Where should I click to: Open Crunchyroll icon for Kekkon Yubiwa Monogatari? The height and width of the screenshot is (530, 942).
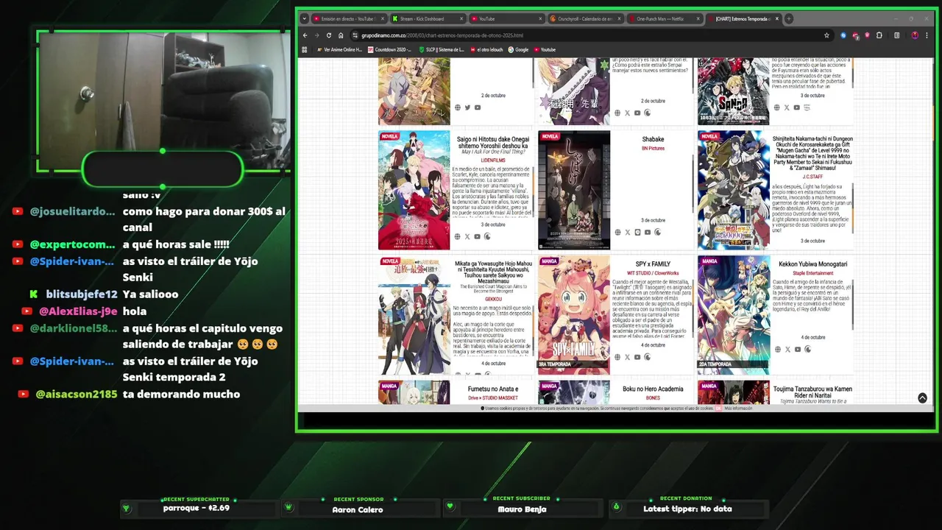click(807, 349)
